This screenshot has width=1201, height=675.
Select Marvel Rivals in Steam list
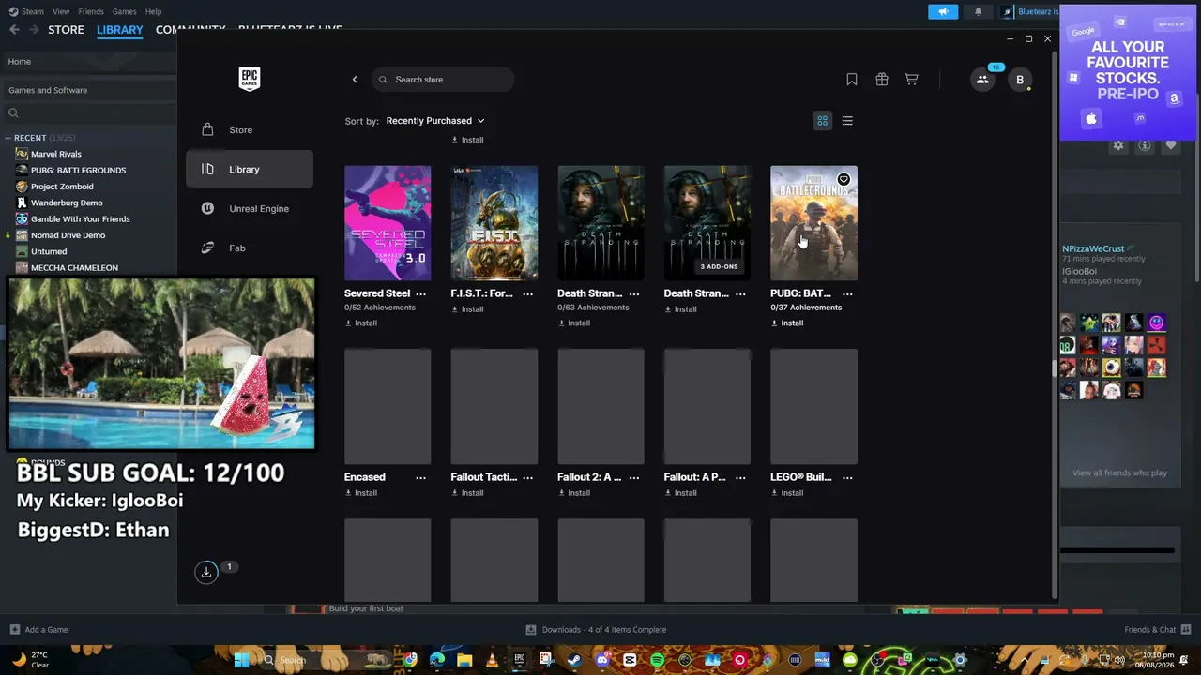pyautogui.click(x=56, y=154)
